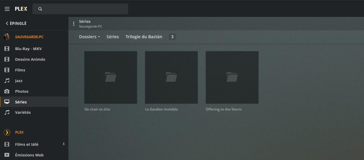Viewport: 364px width, 160px height.
Task: Click the Sauvegarde-PC user avatar
Action: (x=7, y=37)
